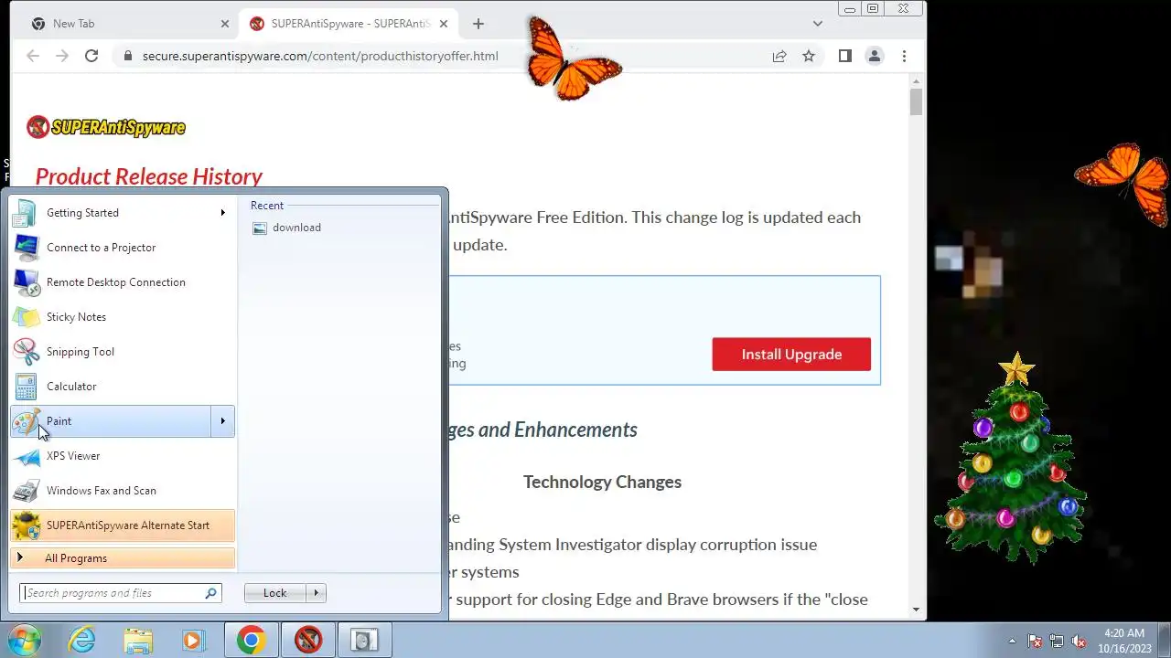Viewport: 1171px width, 658px height.
Task: Click the Paint palette icon
Action: (x=26, y=421)
